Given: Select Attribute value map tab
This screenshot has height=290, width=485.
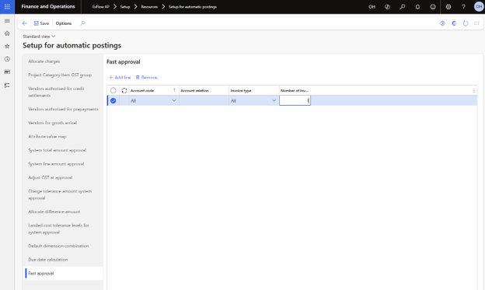Looking at the screenshot, I should (47, 137).
